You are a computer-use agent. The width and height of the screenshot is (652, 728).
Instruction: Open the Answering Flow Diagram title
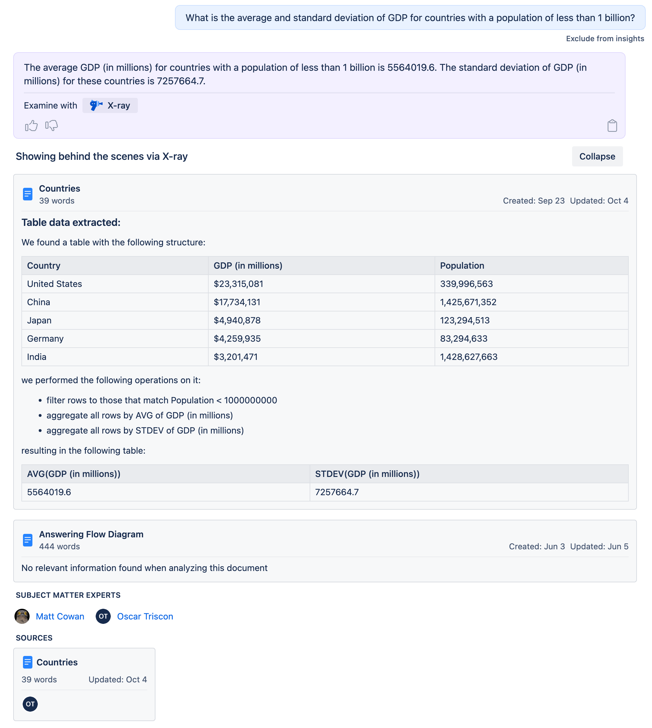[x=91, y=534]
